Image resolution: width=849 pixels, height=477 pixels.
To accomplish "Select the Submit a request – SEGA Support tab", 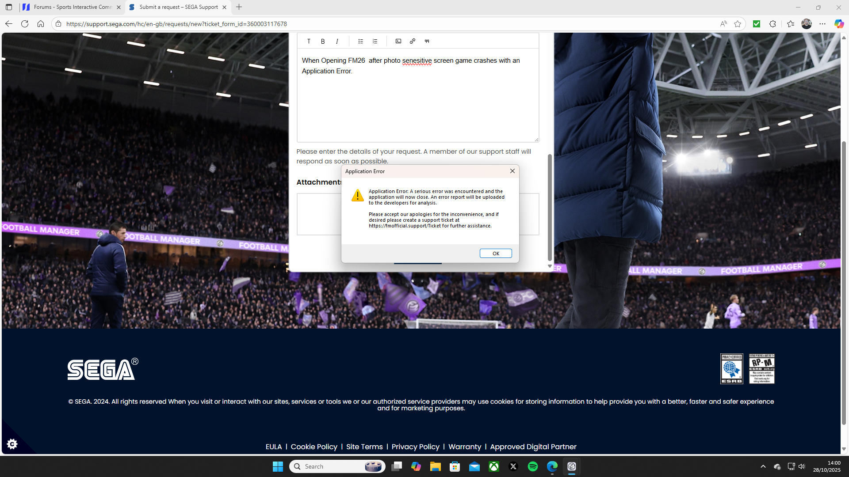I will (178, 7).
